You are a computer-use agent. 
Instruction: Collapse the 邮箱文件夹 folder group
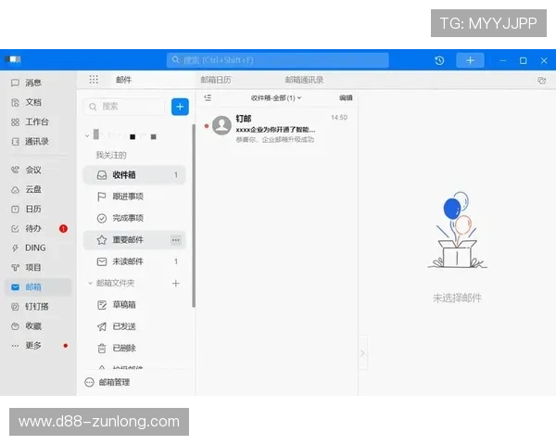[90, 283]
